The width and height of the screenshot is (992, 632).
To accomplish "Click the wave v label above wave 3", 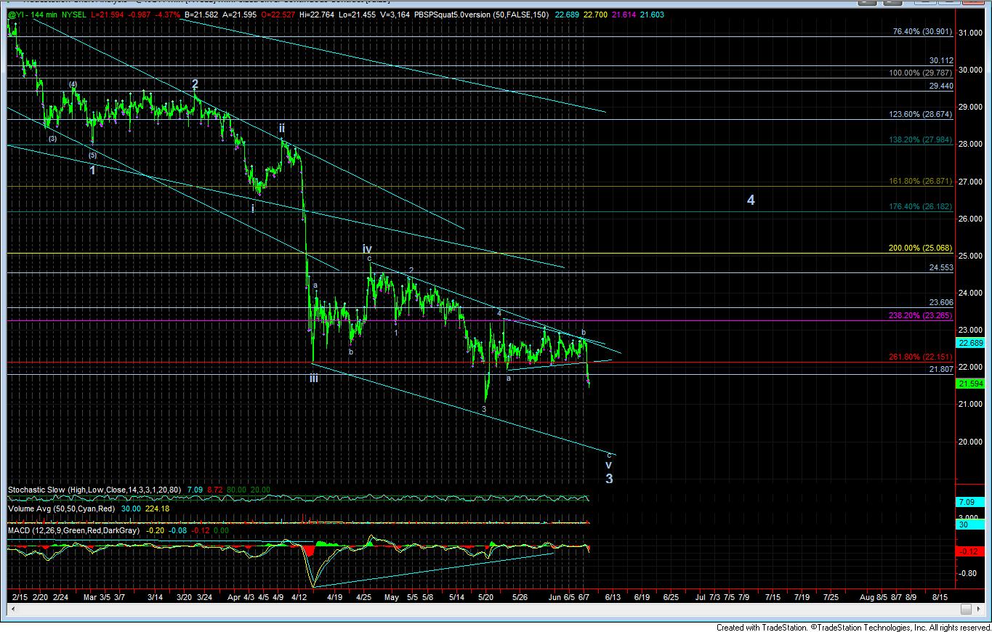I will pyautogui.click(x=609, y=465).
